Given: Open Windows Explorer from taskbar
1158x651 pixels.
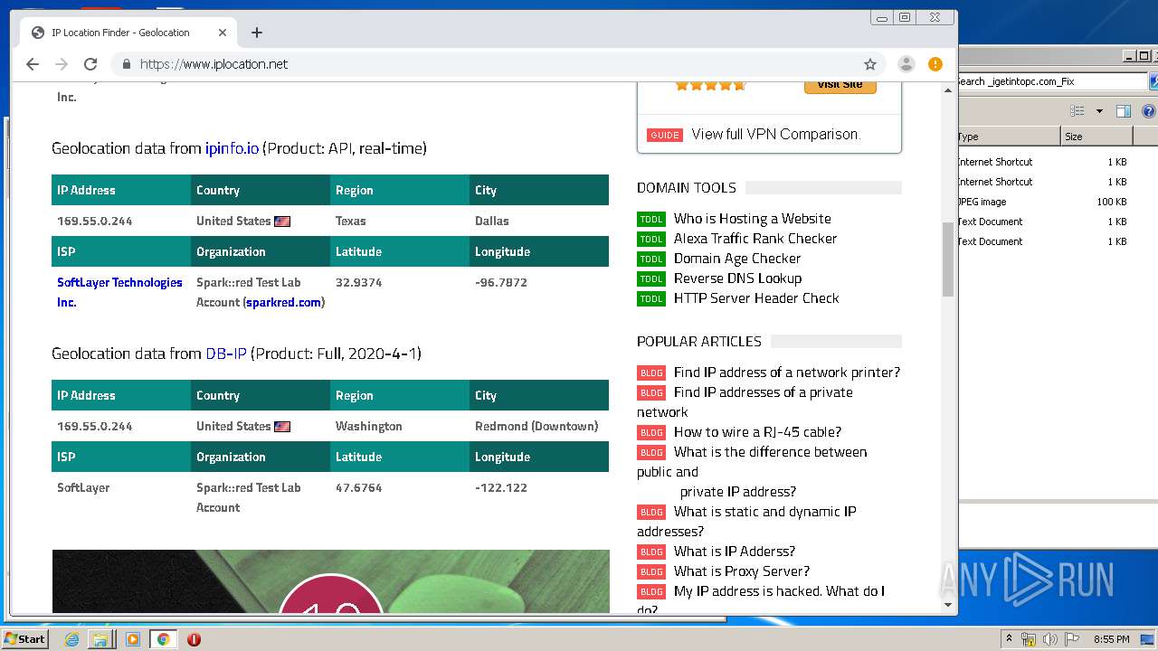Looking at the screenshot, I should [102, 639].
